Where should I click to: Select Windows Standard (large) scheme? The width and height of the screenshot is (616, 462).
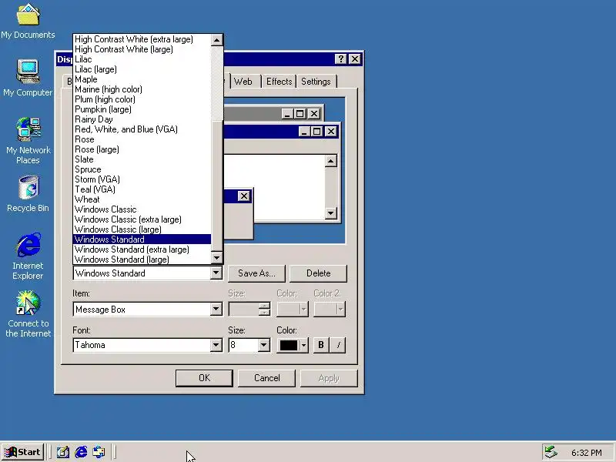point(142,259)
